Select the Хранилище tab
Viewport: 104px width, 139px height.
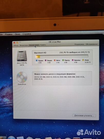pos(34,45)
